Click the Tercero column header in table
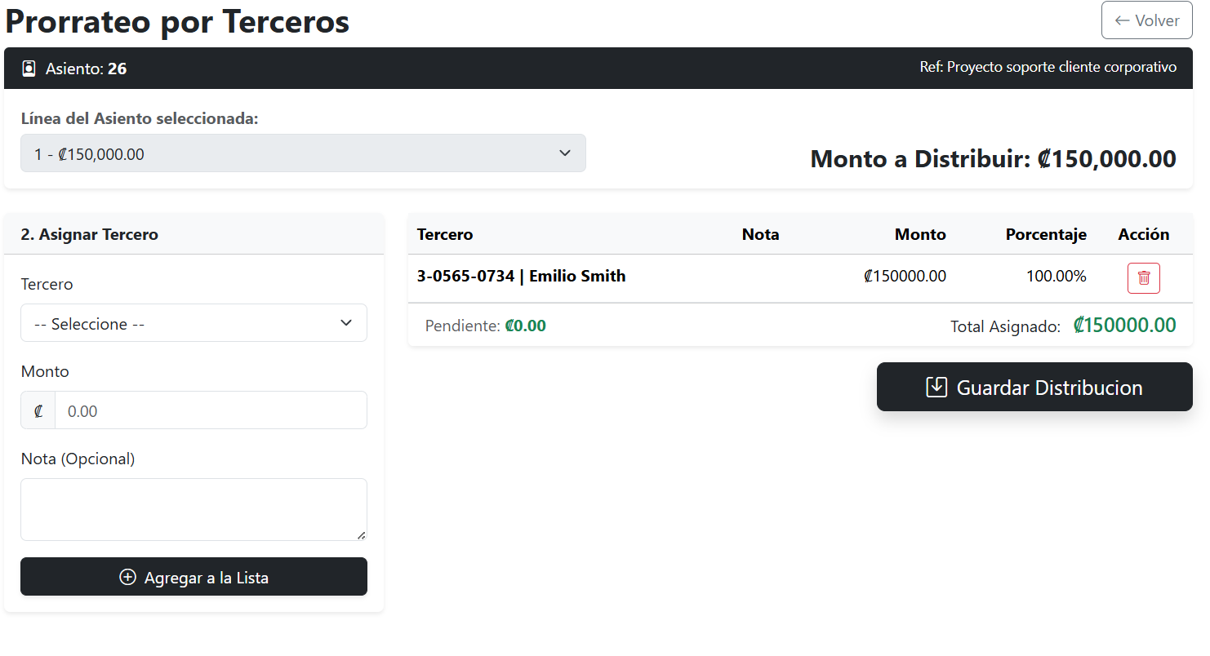 (445, 235)
